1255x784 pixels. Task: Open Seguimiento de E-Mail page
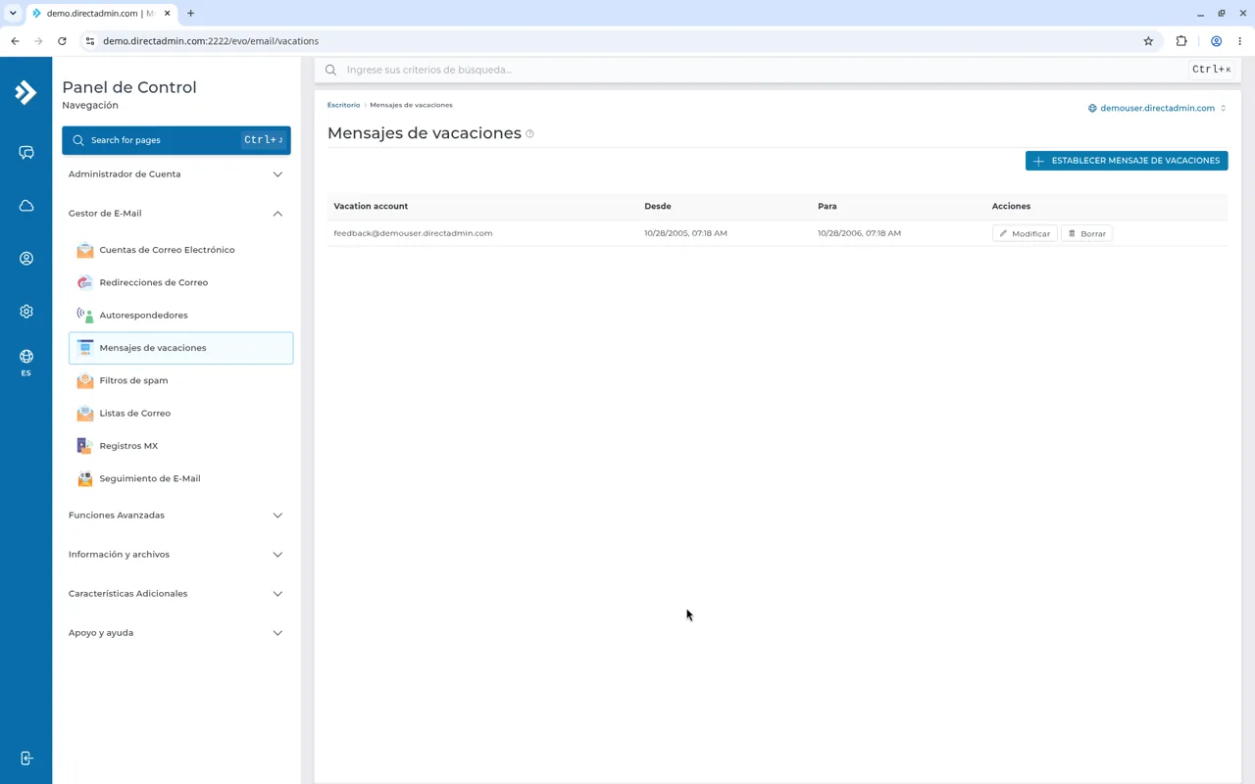(x=180, y=478)
